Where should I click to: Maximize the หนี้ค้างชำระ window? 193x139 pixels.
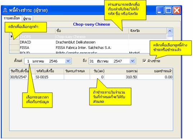click(168, 10)
